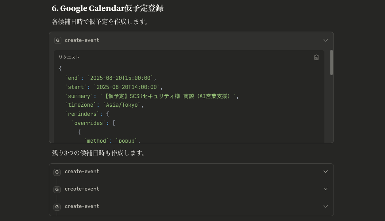
Task: Click the G icon of the expanded create-event block
Action: pos(58,40)
